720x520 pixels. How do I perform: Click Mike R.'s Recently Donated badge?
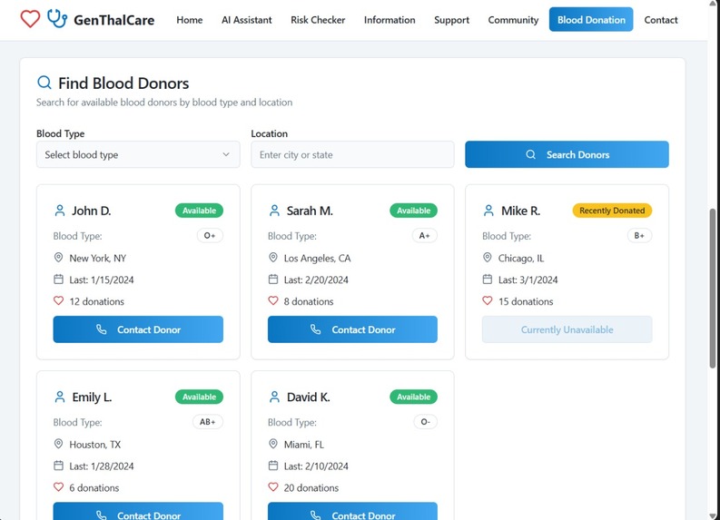click(x=612, y=211)
